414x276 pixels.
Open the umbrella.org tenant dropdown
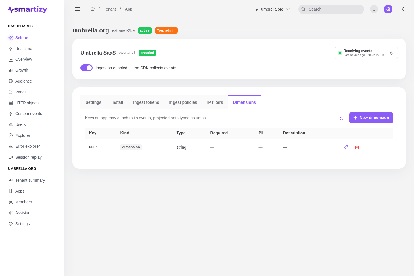pyautogui.click(x=272, y=9)
